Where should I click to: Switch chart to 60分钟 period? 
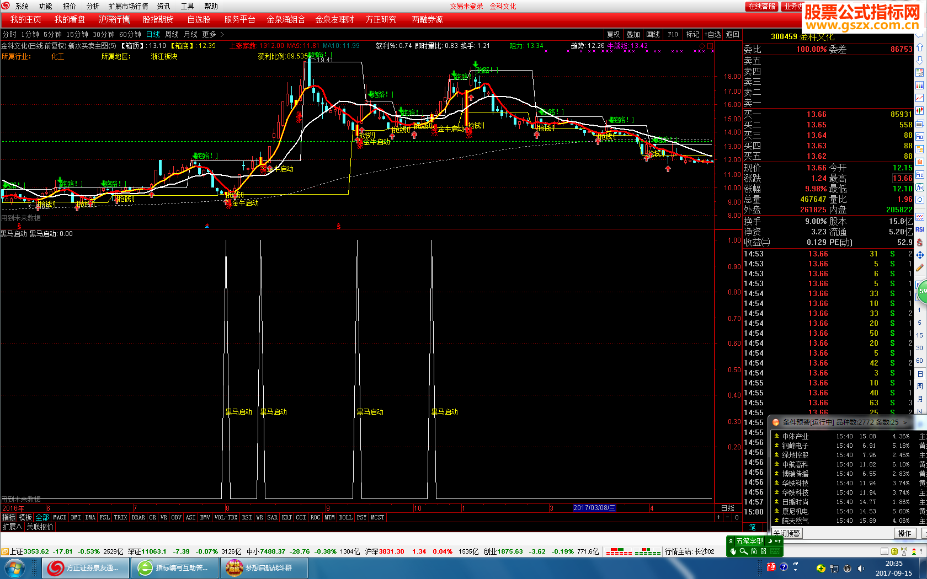click(x=130, y=34)
